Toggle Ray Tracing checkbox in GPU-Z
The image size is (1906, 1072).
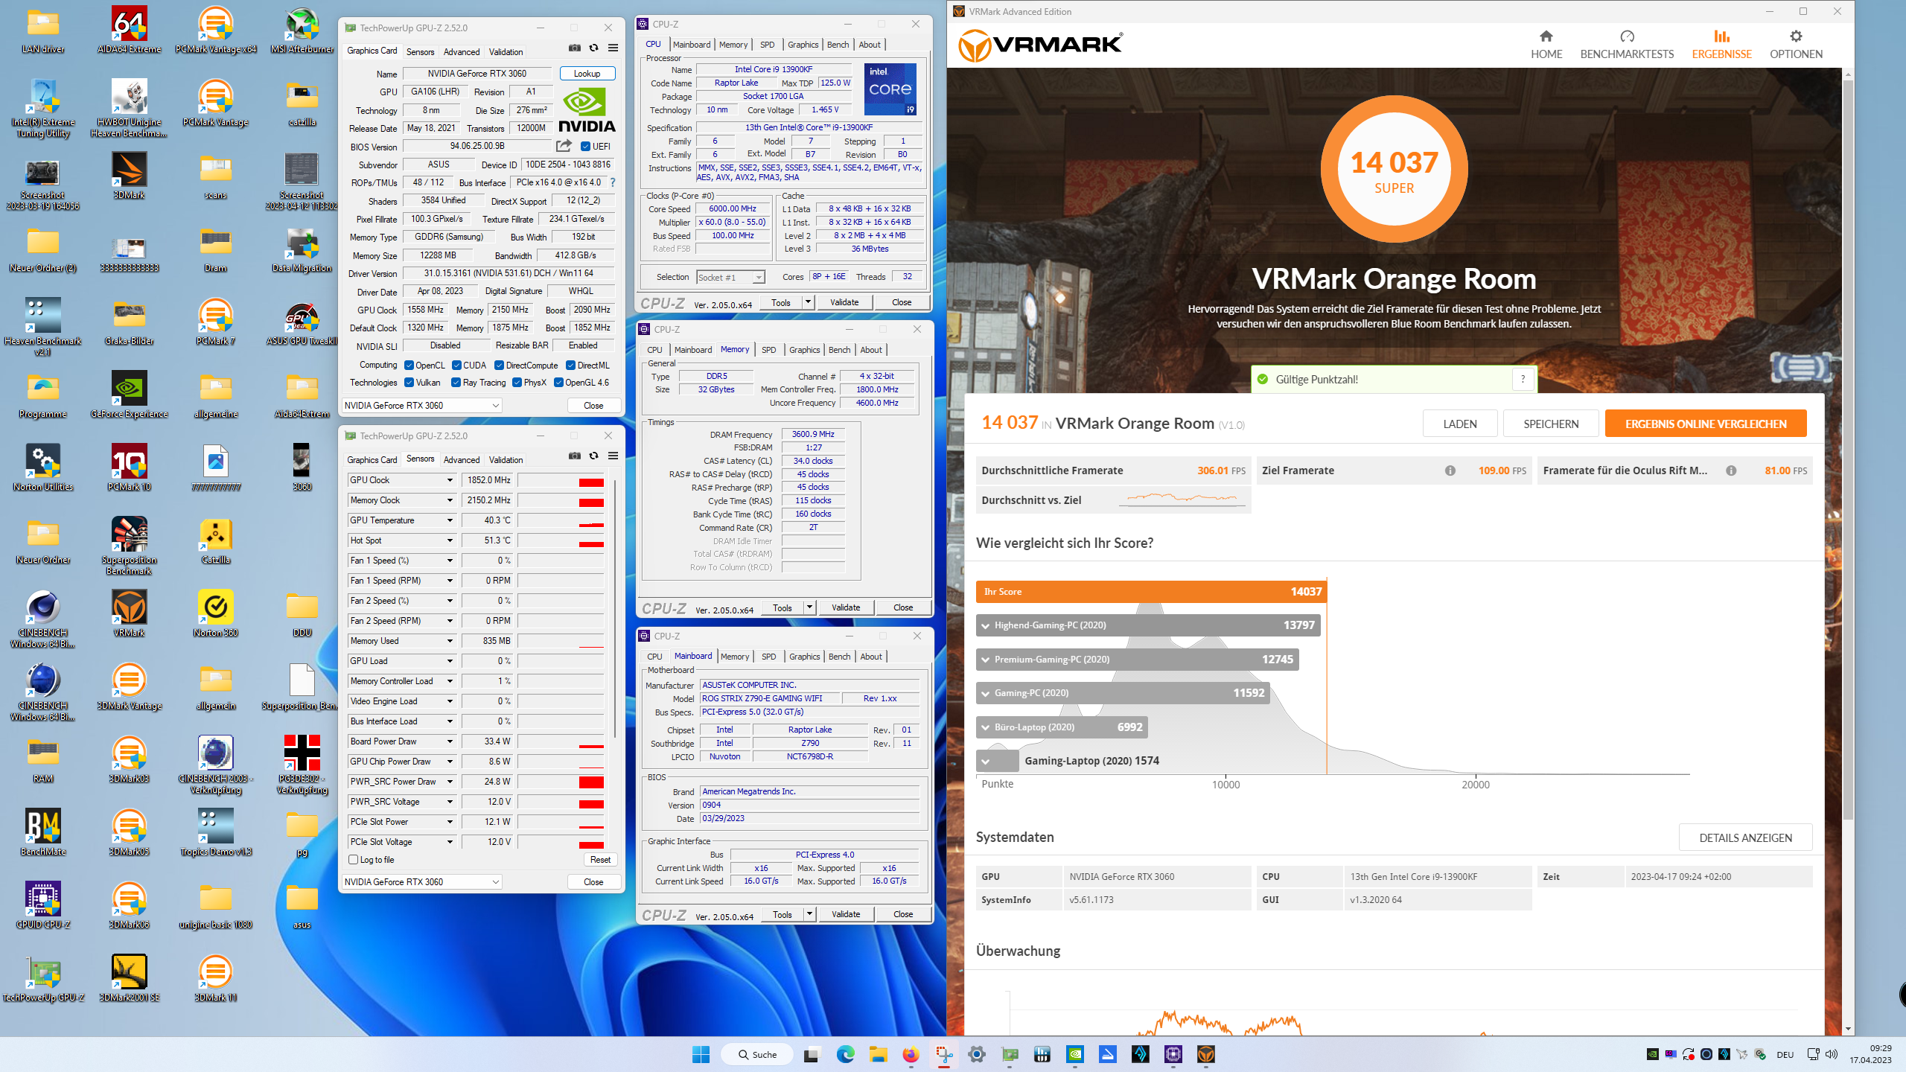(x=456, y=383)
